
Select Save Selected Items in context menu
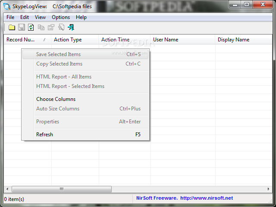[85, 54]
